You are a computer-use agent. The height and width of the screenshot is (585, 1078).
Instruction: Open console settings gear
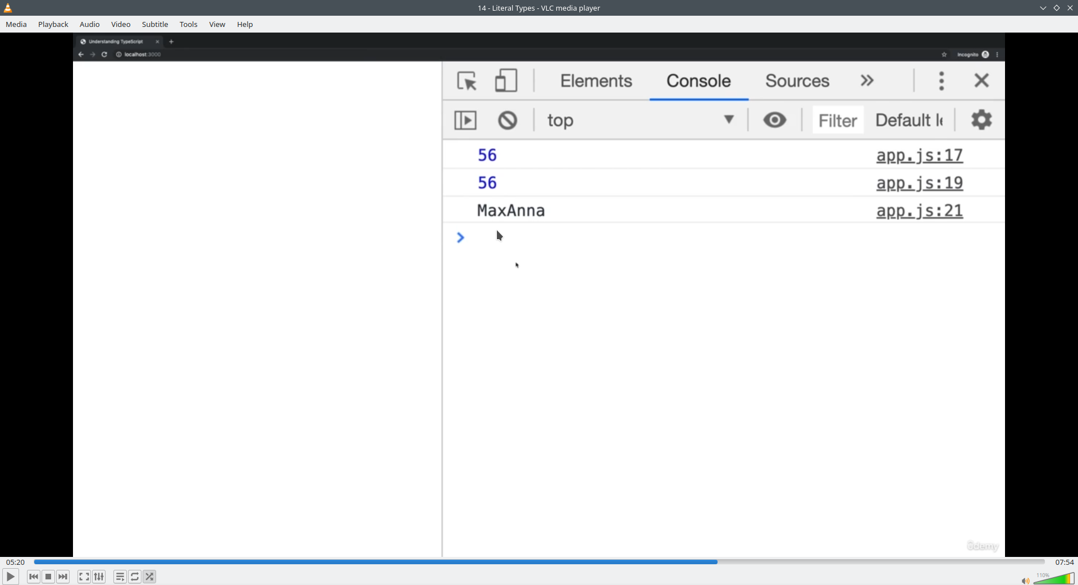(x=981, y=120)
